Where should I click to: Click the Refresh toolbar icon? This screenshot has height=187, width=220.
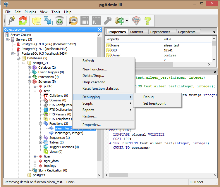pyautogui.click(x=23, y=20)
